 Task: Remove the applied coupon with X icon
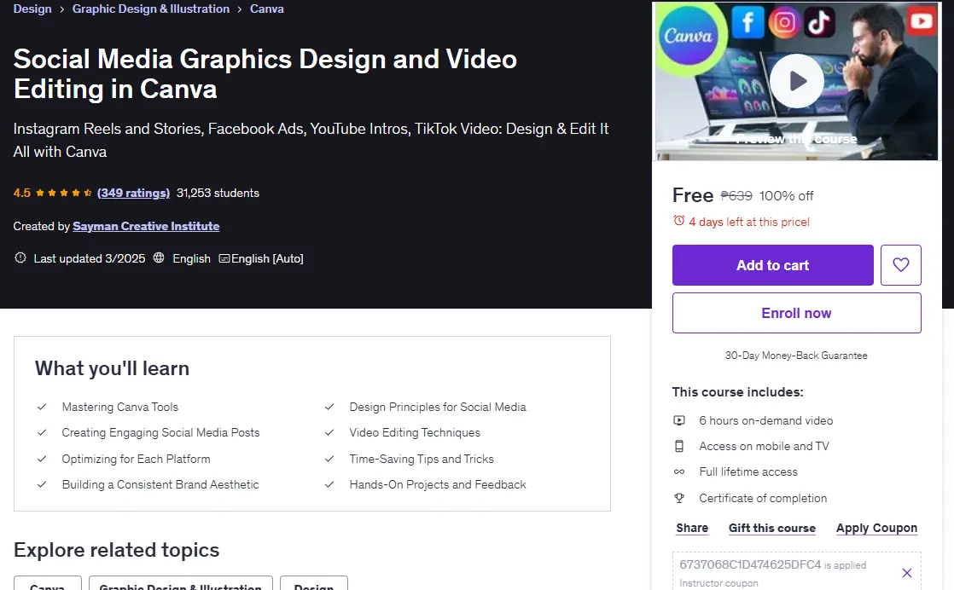(x=906, y=573)
